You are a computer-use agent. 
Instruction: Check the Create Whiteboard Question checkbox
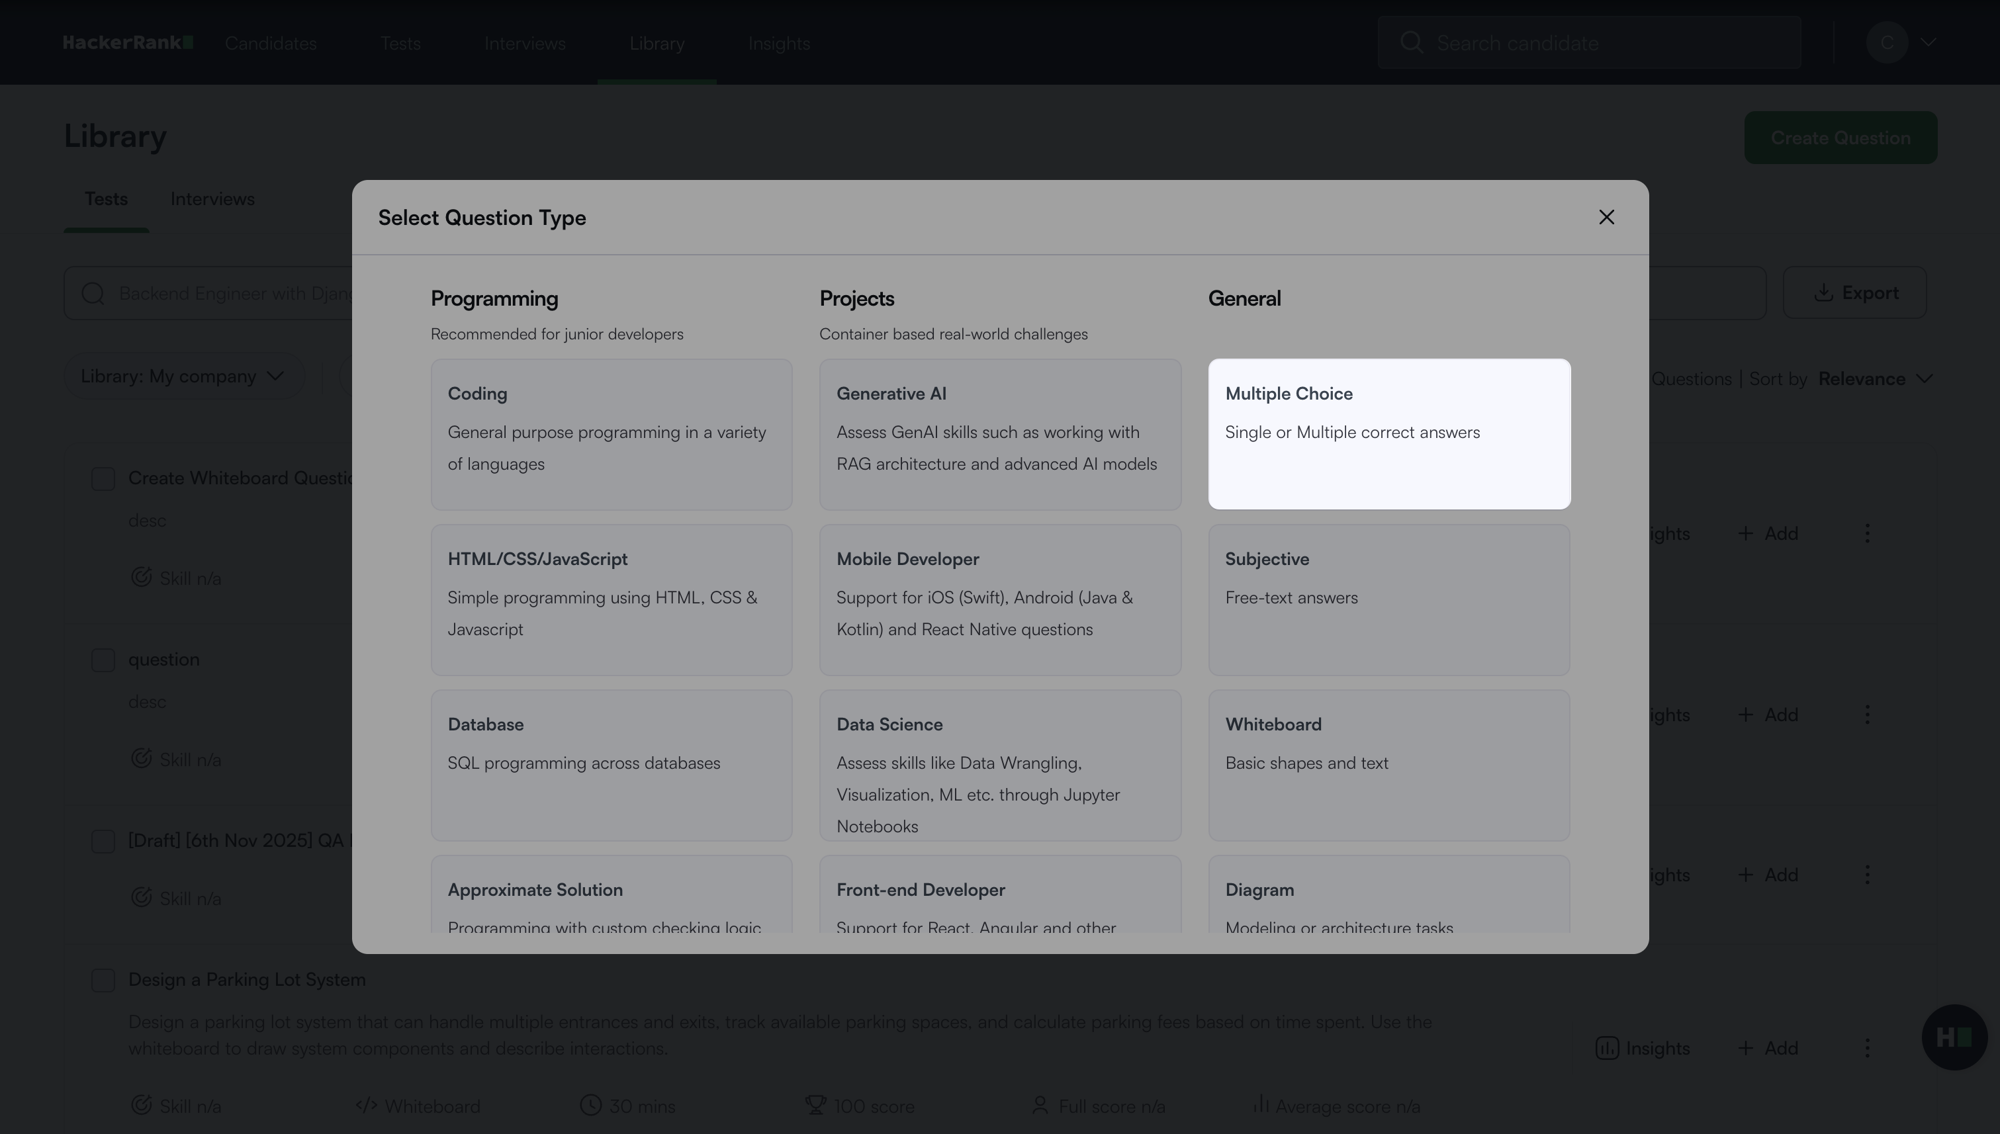click(x=103, y=479)
